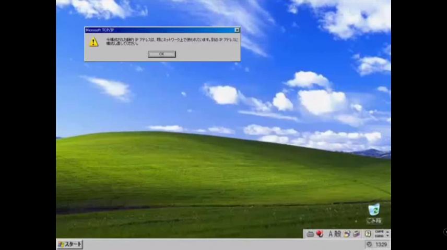Click the system tray icon beside clock
Viewport: 447px width, 250px height.
(x=369, y=244)
